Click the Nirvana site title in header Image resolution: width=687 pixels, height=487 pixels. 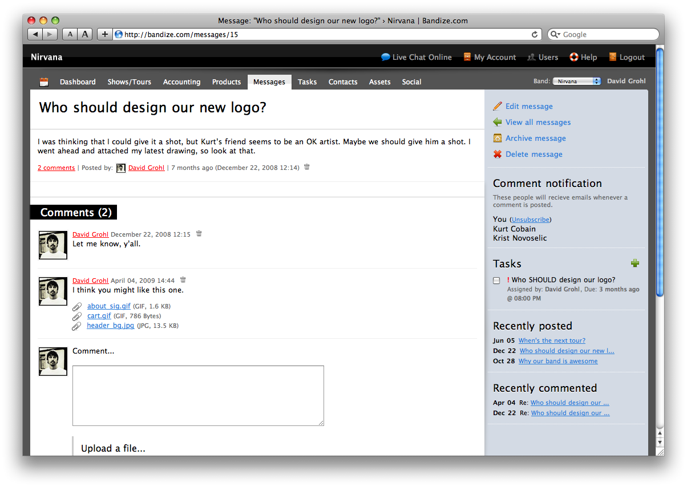[x=47, y=57]
